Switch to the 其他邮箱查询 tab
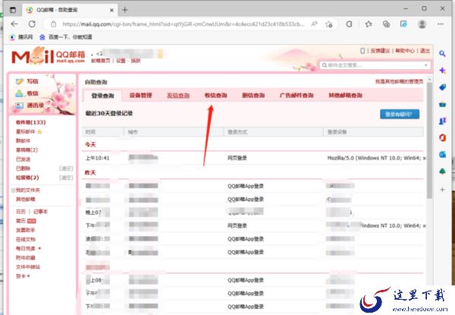This screenshot has width=455, height=315. (345, 96)
